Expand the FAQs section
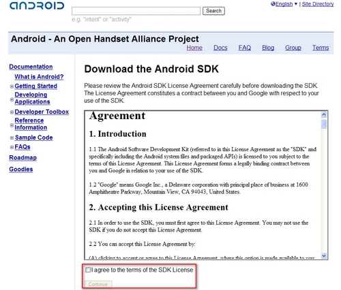 (x=12, y=147)
